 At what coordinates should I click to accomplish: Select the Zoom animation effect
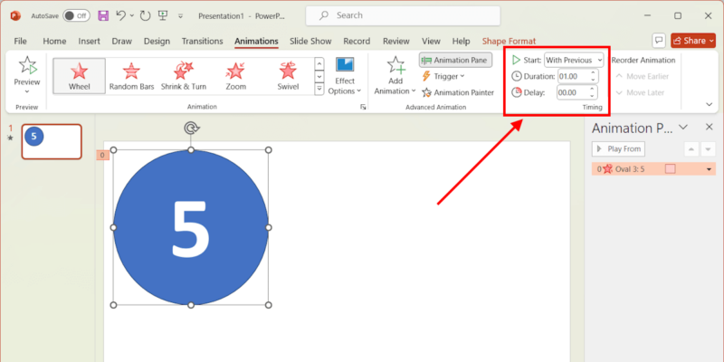(x=236, y=76)
